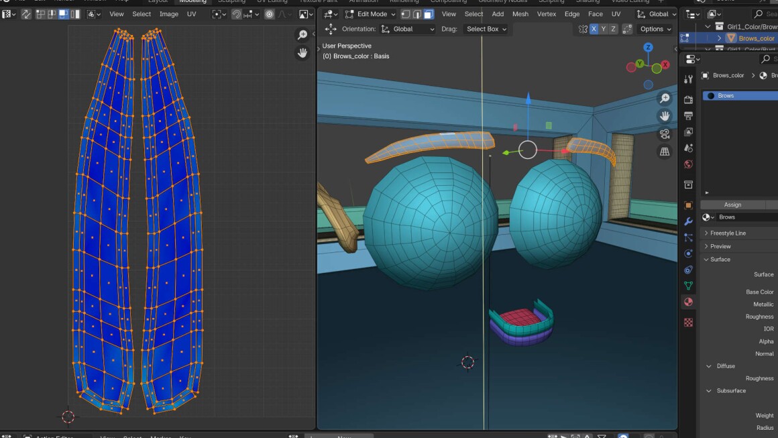Click the Z axis on navigation gizmo

(648, 48)
